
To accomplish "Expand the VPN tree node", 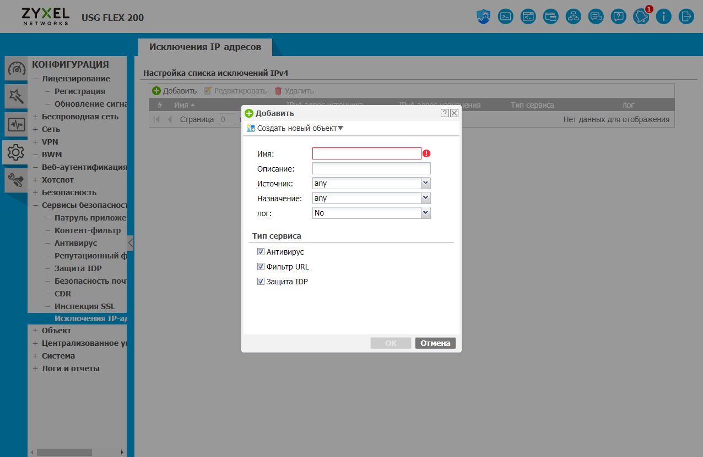I will (x=35, y=142).
